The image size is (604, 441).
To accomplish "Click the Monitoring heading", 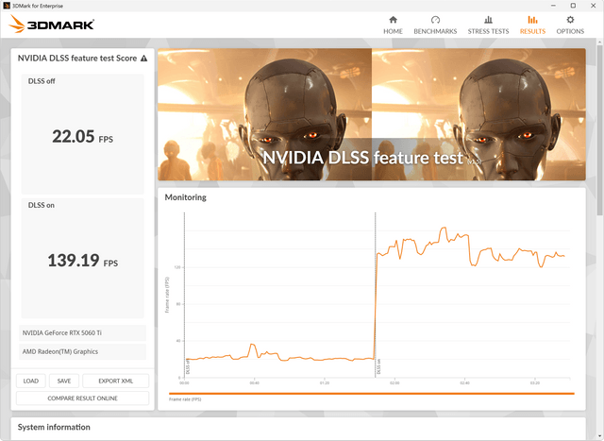I will point(186,197).
